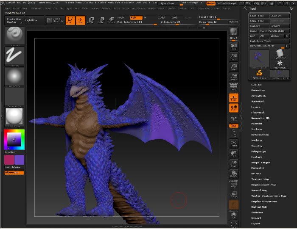Switch to the Move gizmo in top shelf
297x229 pixels.
pos(90,20)
